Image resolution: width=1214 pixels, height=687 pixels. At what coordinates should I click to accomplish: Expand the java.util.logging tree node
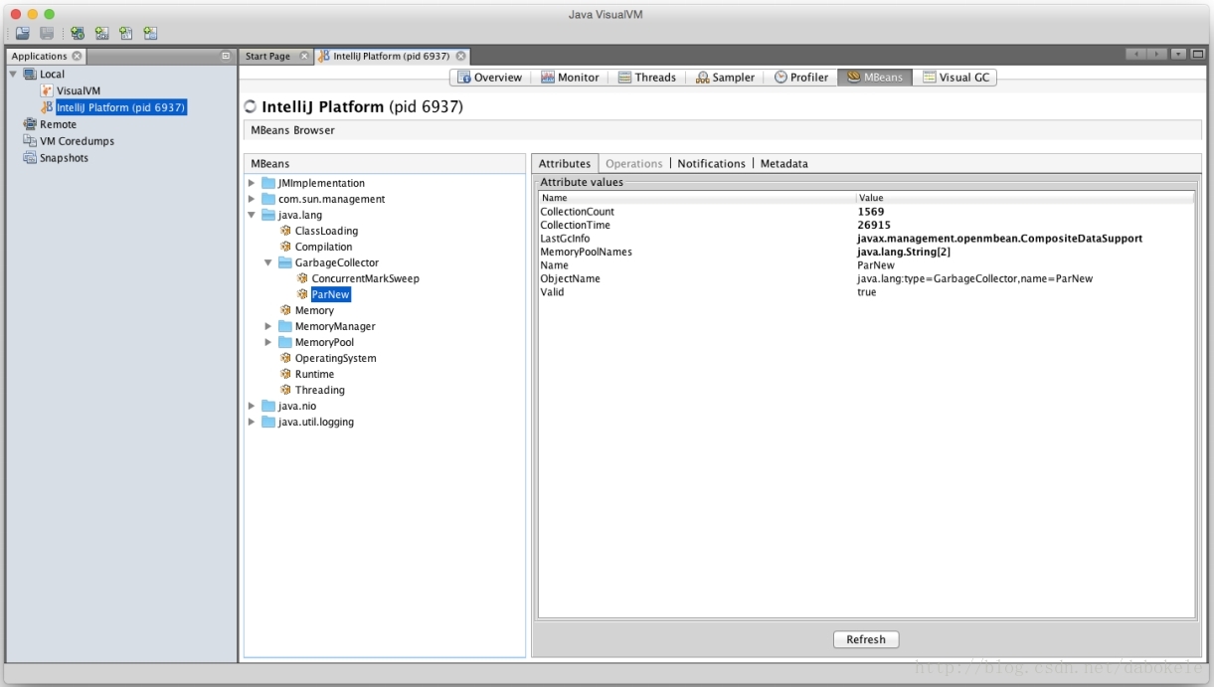click(x=252, y=422)
